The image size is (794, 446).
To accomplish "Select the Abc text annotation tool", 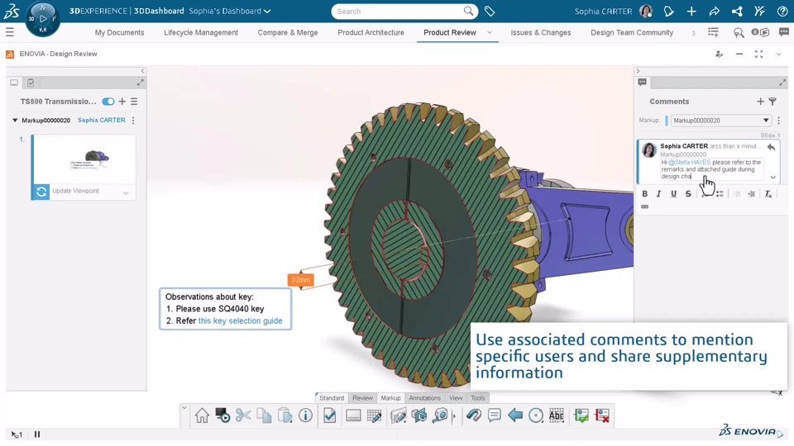I will [557, 415].
